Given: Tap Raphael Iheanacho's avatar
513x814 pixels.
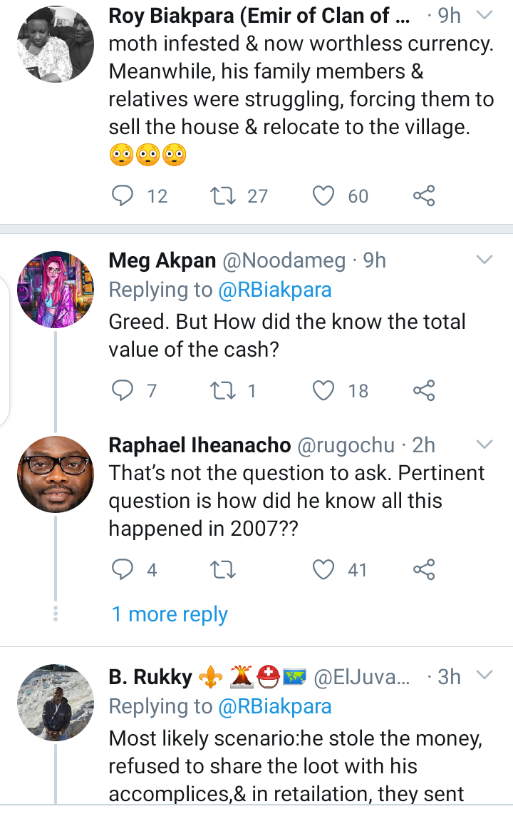Looking at the screenshot, I should (56, 474).
